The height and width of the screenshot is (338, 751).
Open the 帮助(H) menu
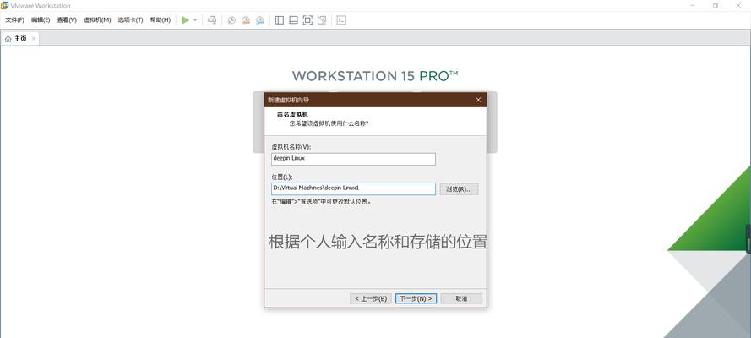coord(160,20)
